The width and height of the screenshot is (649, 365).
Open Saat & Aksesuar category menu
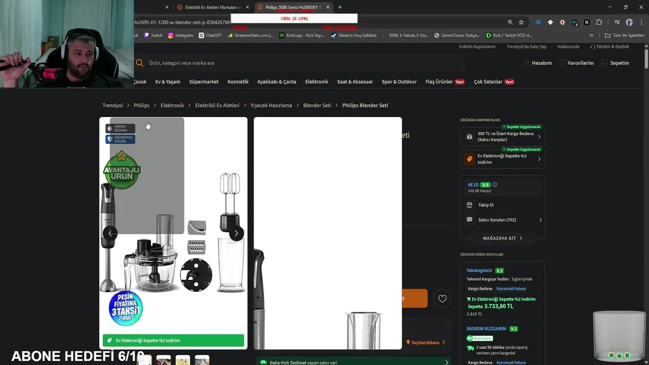[355, 82]
